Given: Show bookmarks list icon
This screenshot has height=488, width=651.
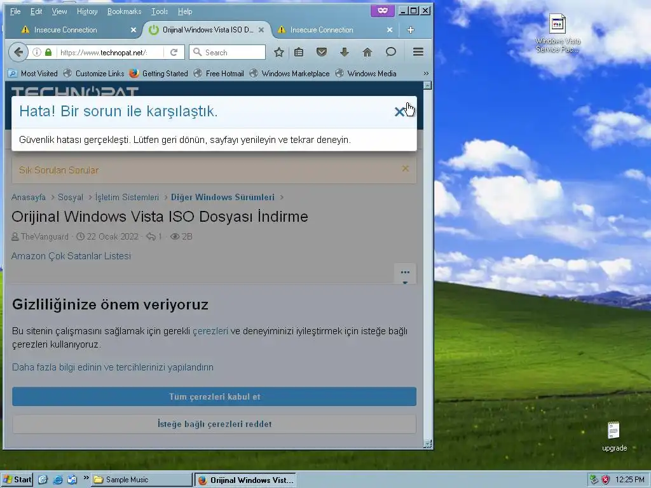Looking at the screenshot, I should click(299, 52).
